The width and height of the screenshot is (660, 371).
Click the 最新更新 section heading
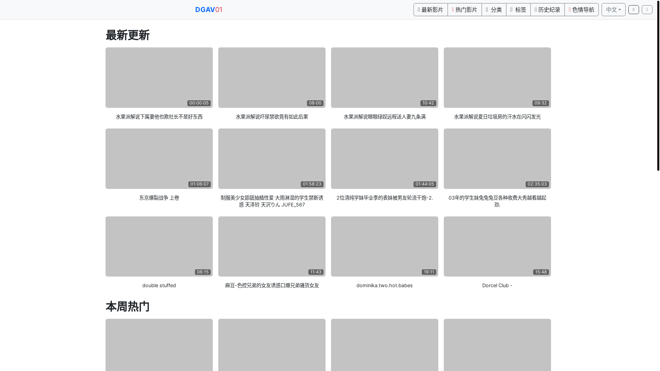click(128, 35)
